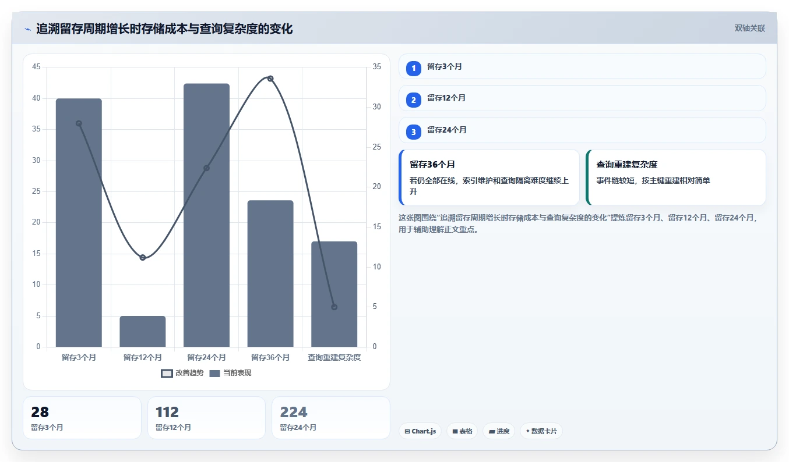Select the numbered badge 1
The width and height of the screenshot is (789, 462).
pyautogui.click(x=414, y=68)
